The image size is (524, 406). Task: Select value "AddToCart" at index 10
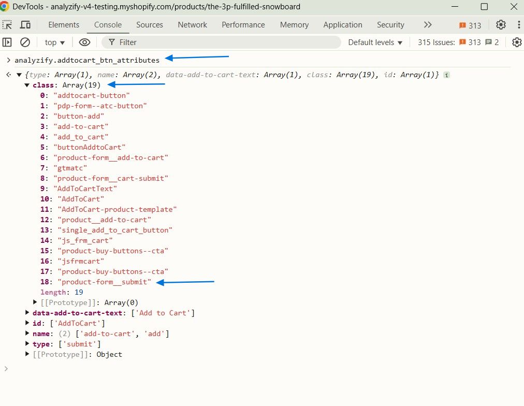tap(81, 199)
